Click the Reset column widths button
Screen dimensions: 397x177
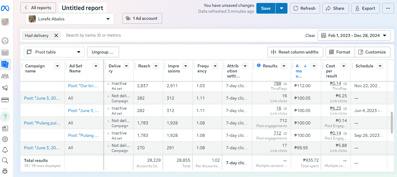[x=295, y=52]
